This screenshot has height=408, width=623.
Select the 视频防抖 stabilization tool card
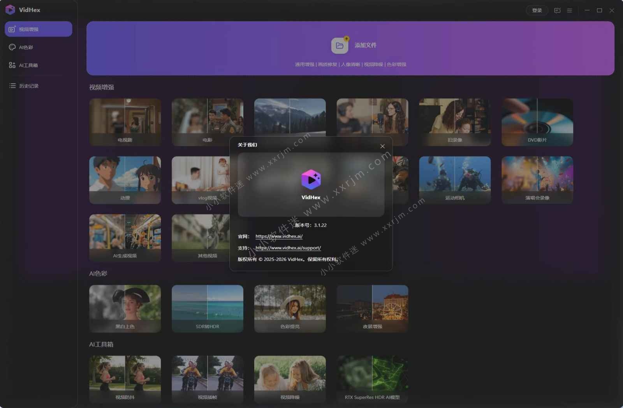(x=125, y=380)
